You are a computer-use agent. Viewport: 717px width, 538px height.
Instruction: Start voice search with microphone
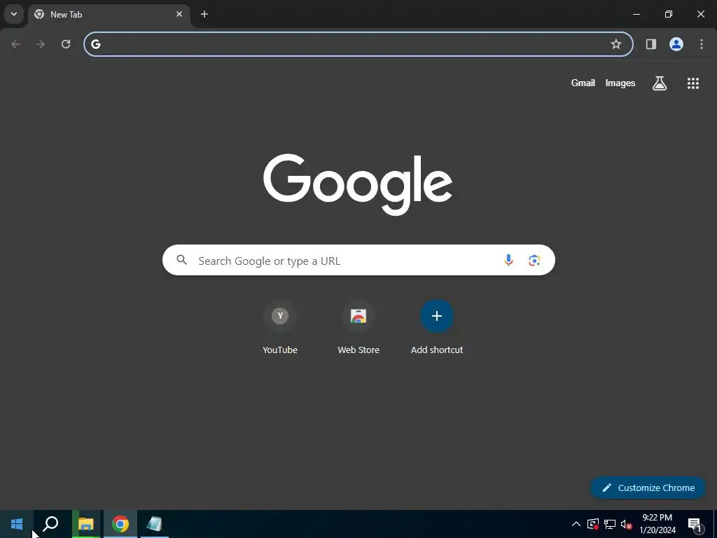(x=508, y=260)
